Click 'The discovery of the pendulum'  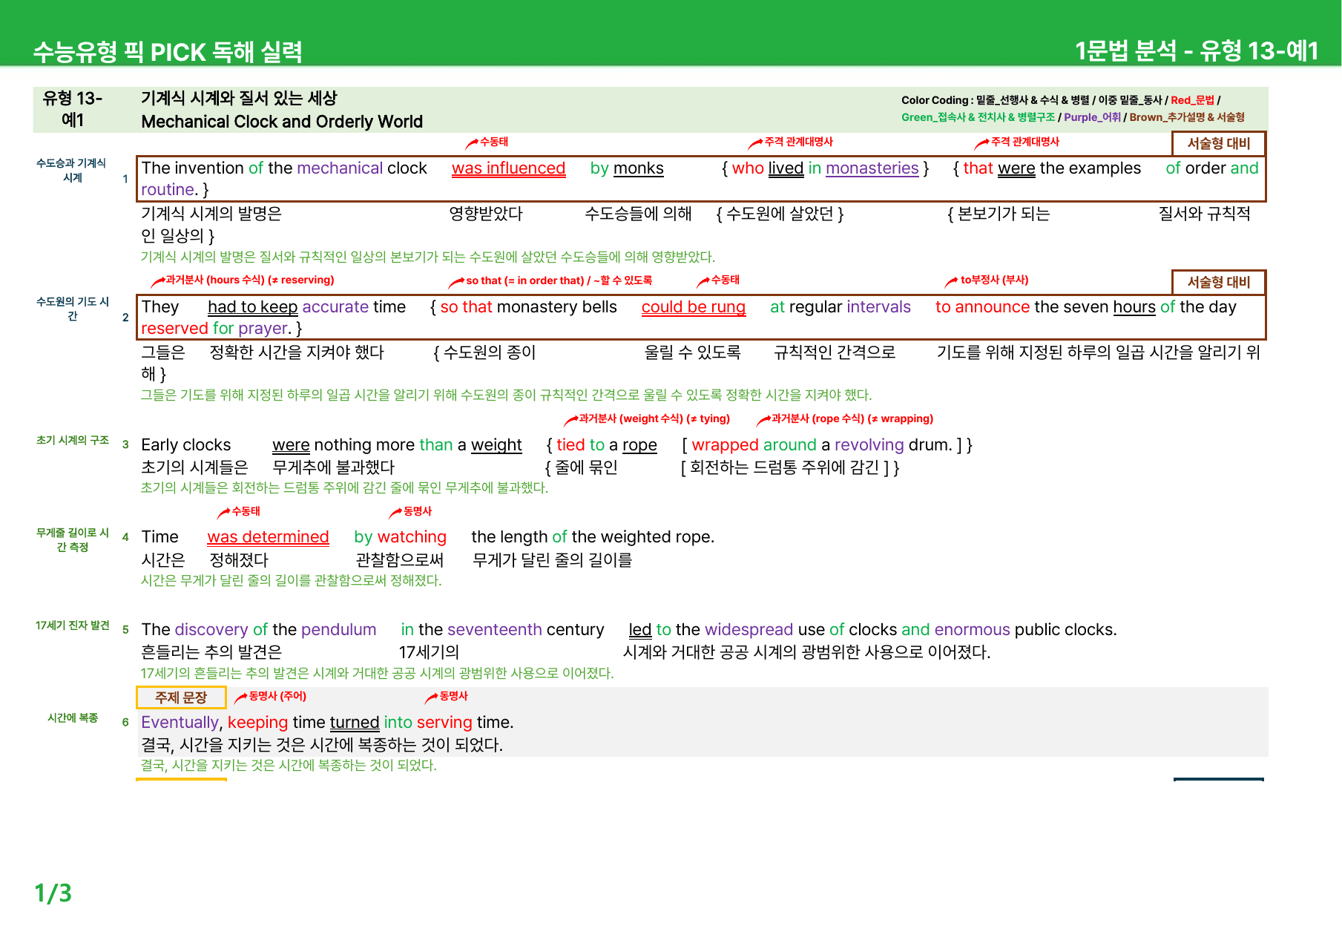tap(259, 630)
